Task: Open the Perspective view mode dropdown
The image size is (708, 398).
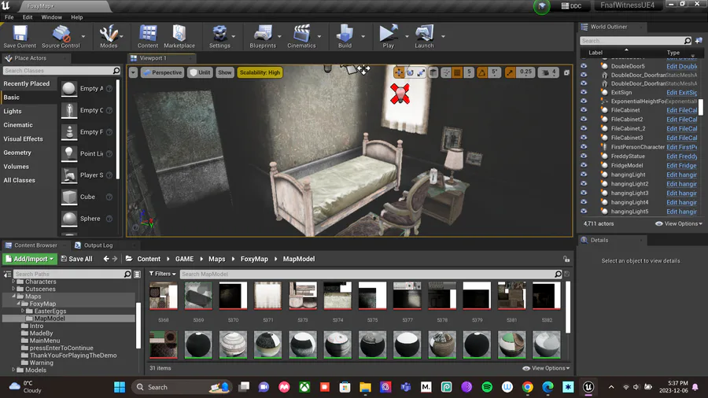Action: pos(162,72)
